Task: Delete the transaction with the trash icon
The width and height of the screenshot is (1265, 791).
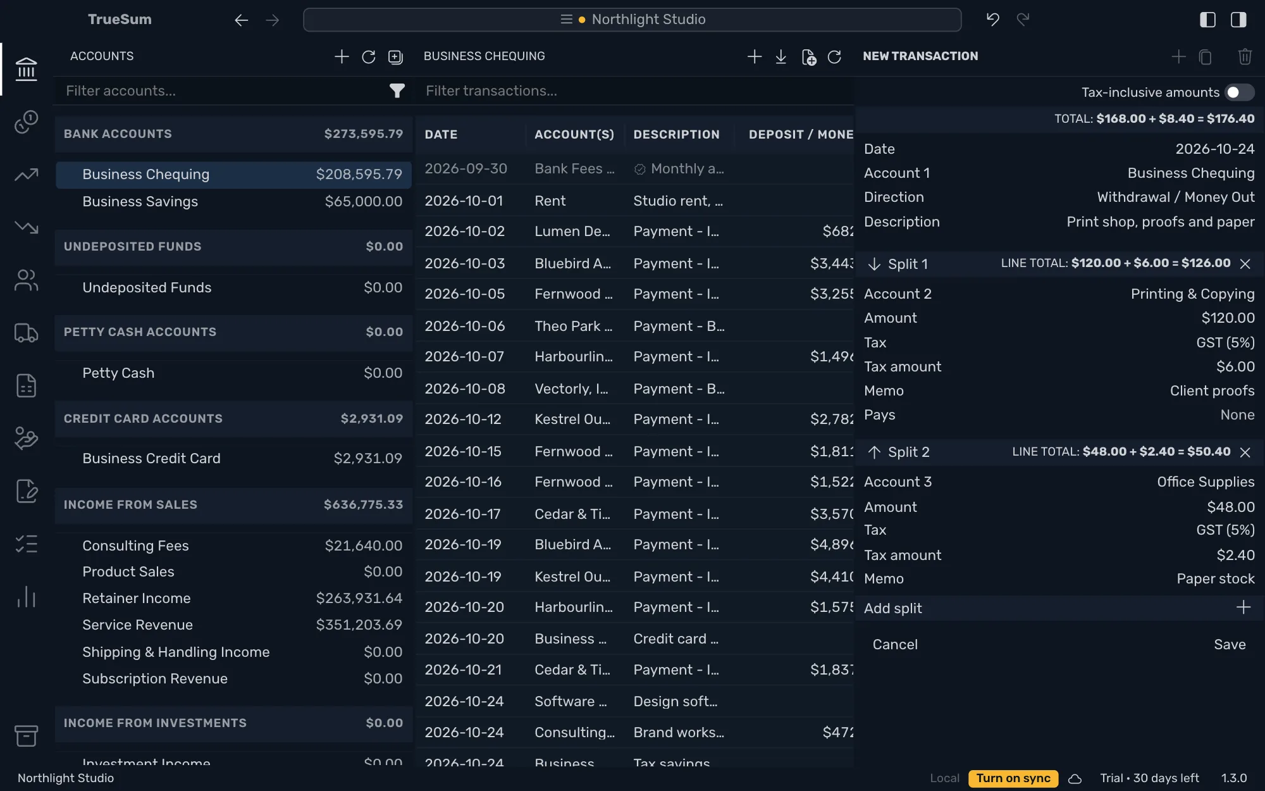Action: tap(1245, 57)
